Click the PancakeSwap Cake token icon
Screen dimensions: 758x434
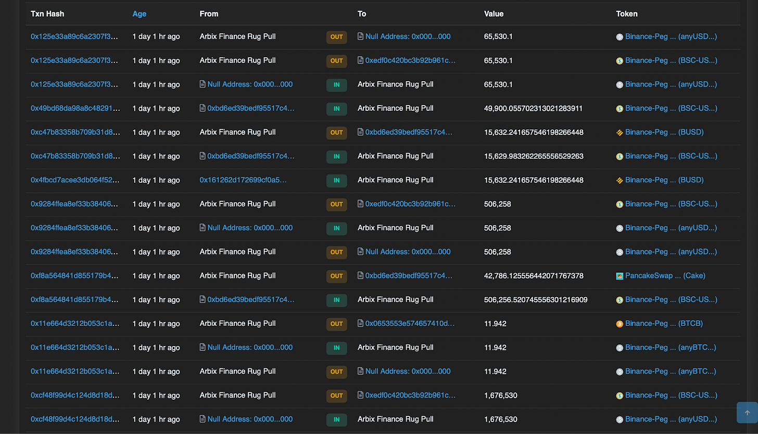tap(620, 276)
